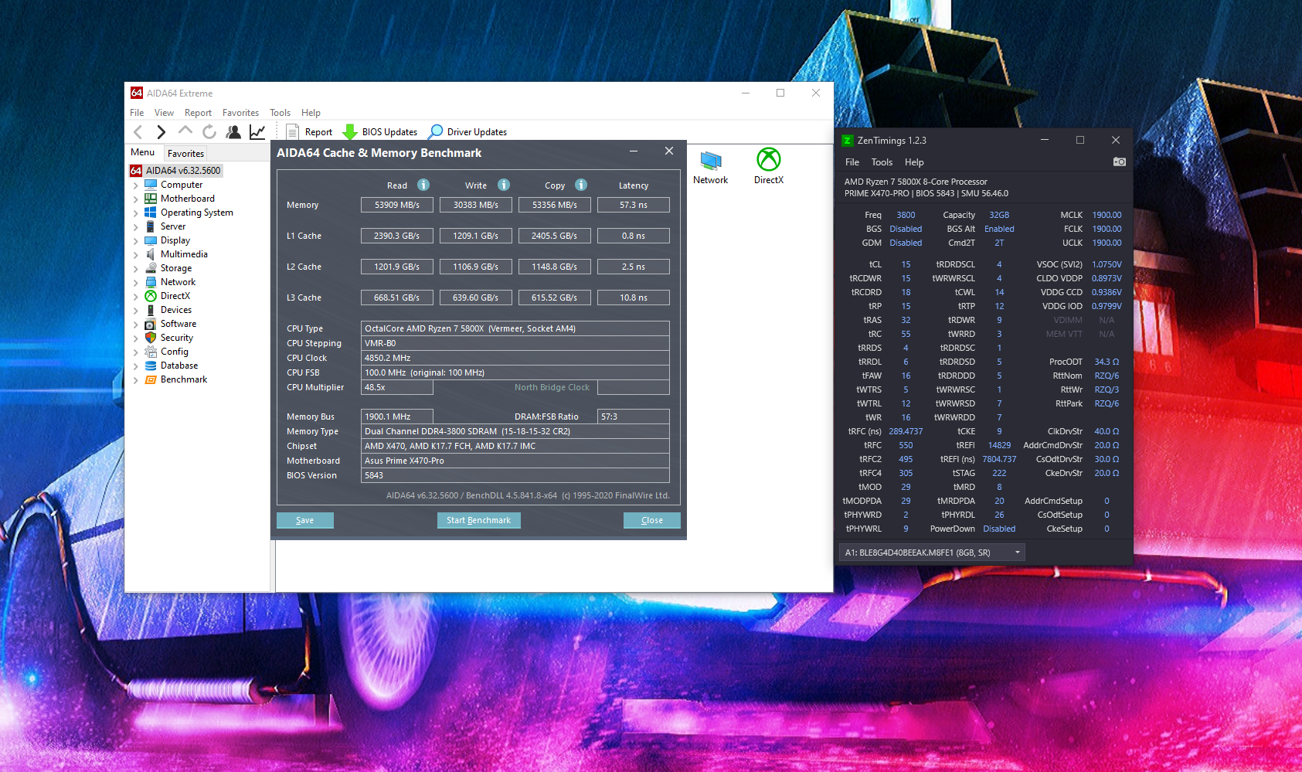Expand the Benchmark tree node
The image size is (1302, 772).
[x=135, y=380]
